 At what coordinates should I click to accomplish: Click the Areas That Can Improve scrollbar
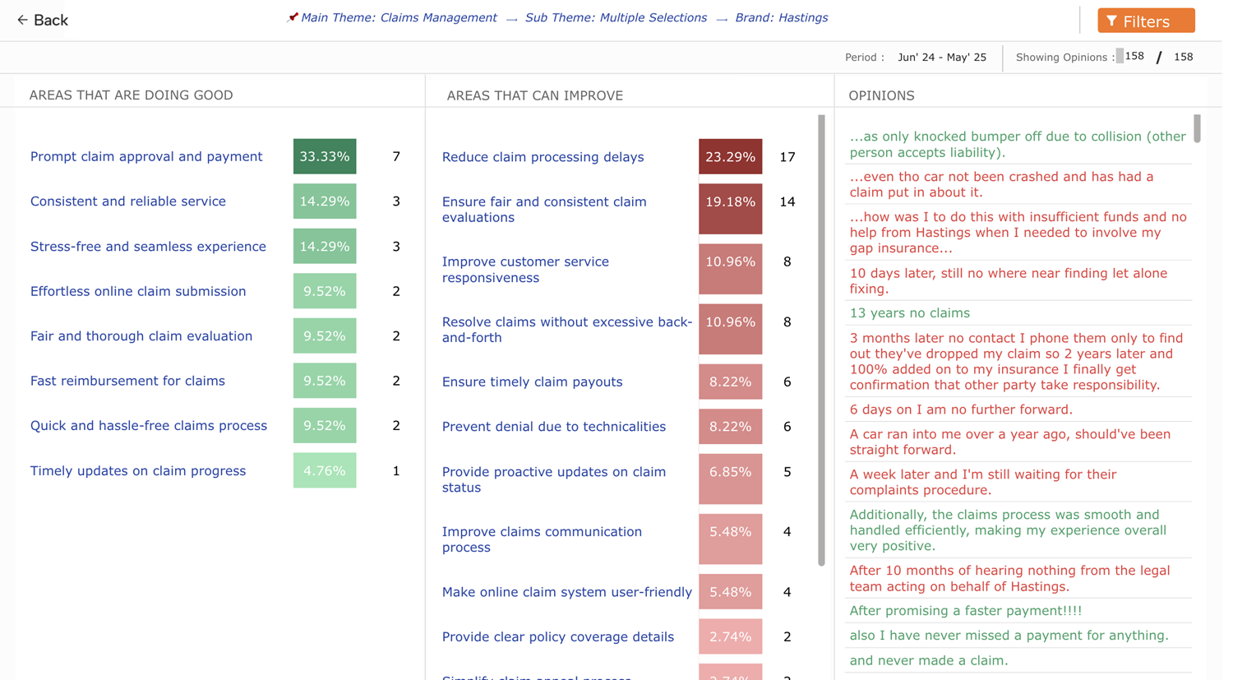821,340
